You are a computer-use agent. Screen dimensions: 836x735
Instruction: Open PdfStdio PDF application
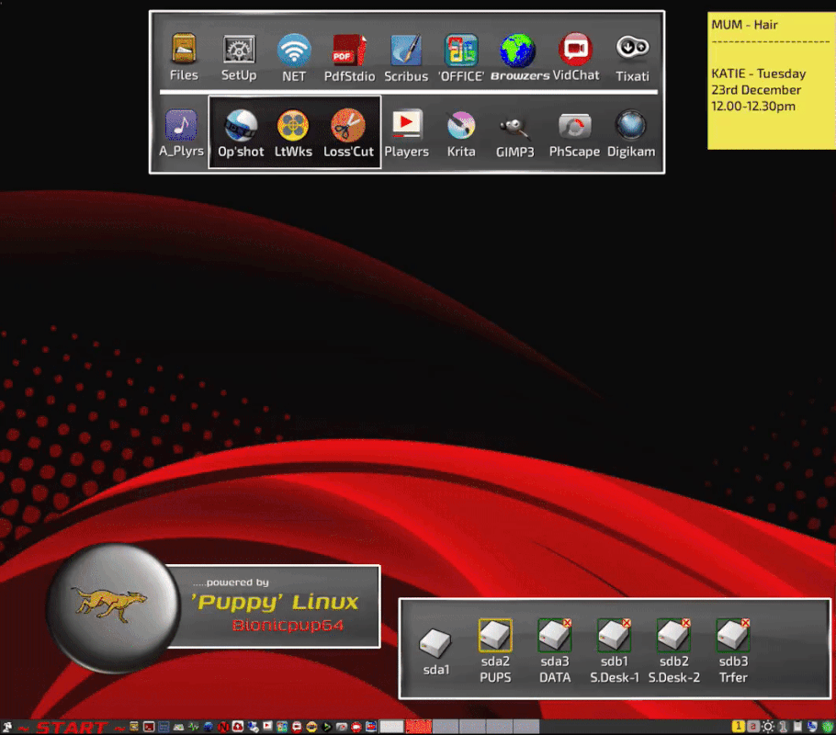click(349, 51)
